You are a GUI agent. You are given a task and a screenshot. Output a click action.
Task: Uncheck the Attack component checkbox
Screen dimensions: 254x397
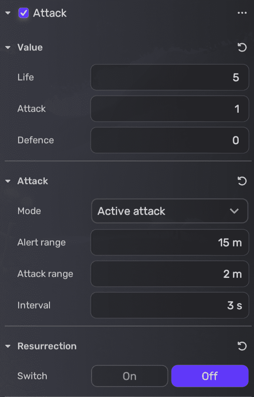pos(23,13)
